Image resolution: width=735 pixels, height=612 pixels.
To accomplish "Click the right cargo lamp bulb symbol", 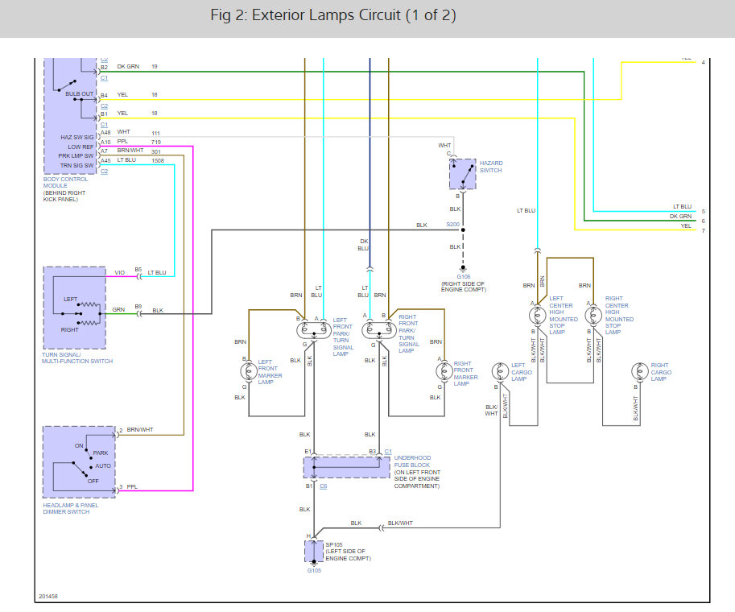I will (x=640, y=371).
